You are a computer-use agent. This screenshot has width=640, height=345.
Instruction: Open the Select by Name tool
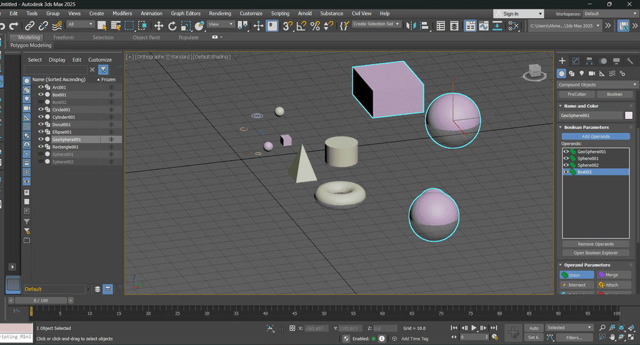116,26
